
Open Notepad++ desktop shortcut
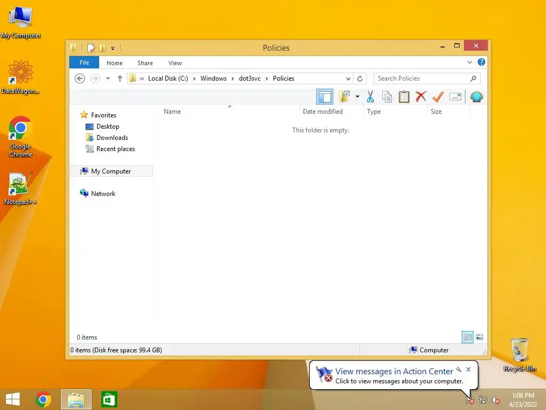coord(20,188)
